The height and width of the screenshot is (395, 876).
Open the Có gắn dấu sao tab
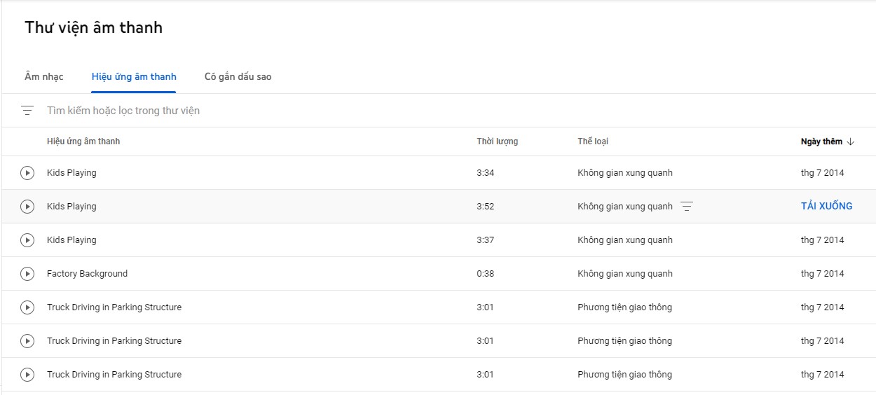[x=238, y=76]
